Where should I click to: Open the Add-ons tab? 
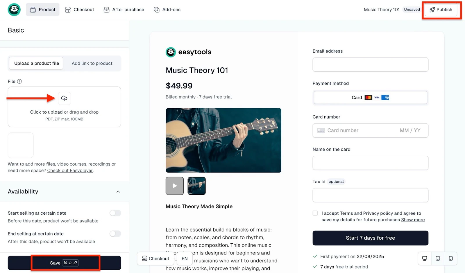point(167,10)
